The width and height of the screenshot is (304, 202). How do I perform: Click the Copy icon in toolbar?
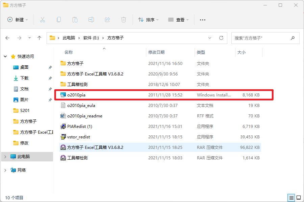tap(59, 20)
